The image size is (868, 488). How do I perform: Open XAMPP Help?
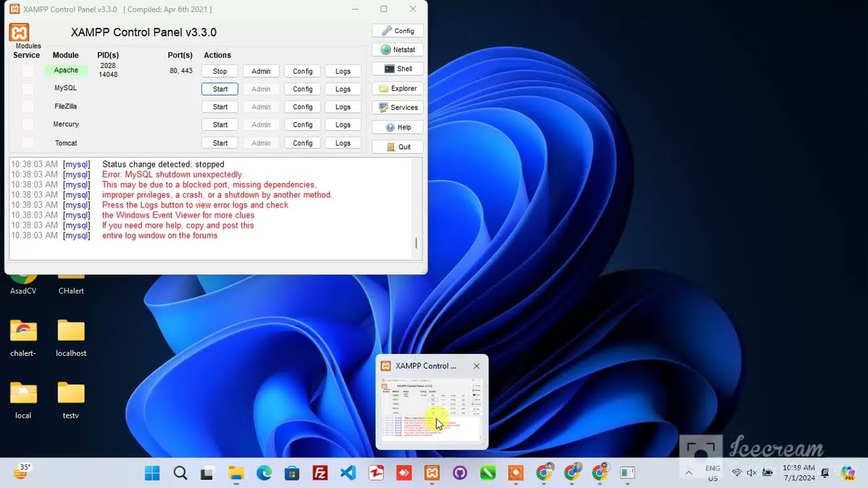(397, 127)
